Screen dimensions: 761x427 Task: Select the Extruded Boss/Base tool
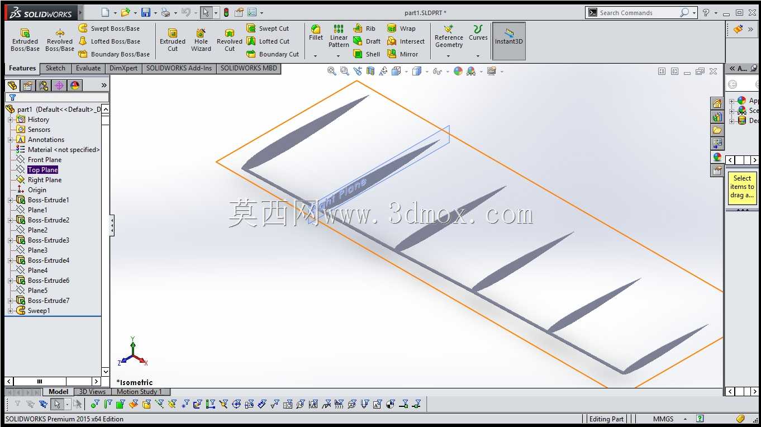point(25,40)
